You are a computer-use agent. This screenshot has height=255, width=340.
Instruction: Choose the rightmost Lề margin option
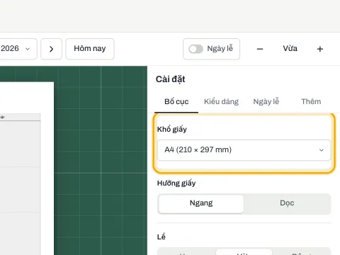click(301, 251)
